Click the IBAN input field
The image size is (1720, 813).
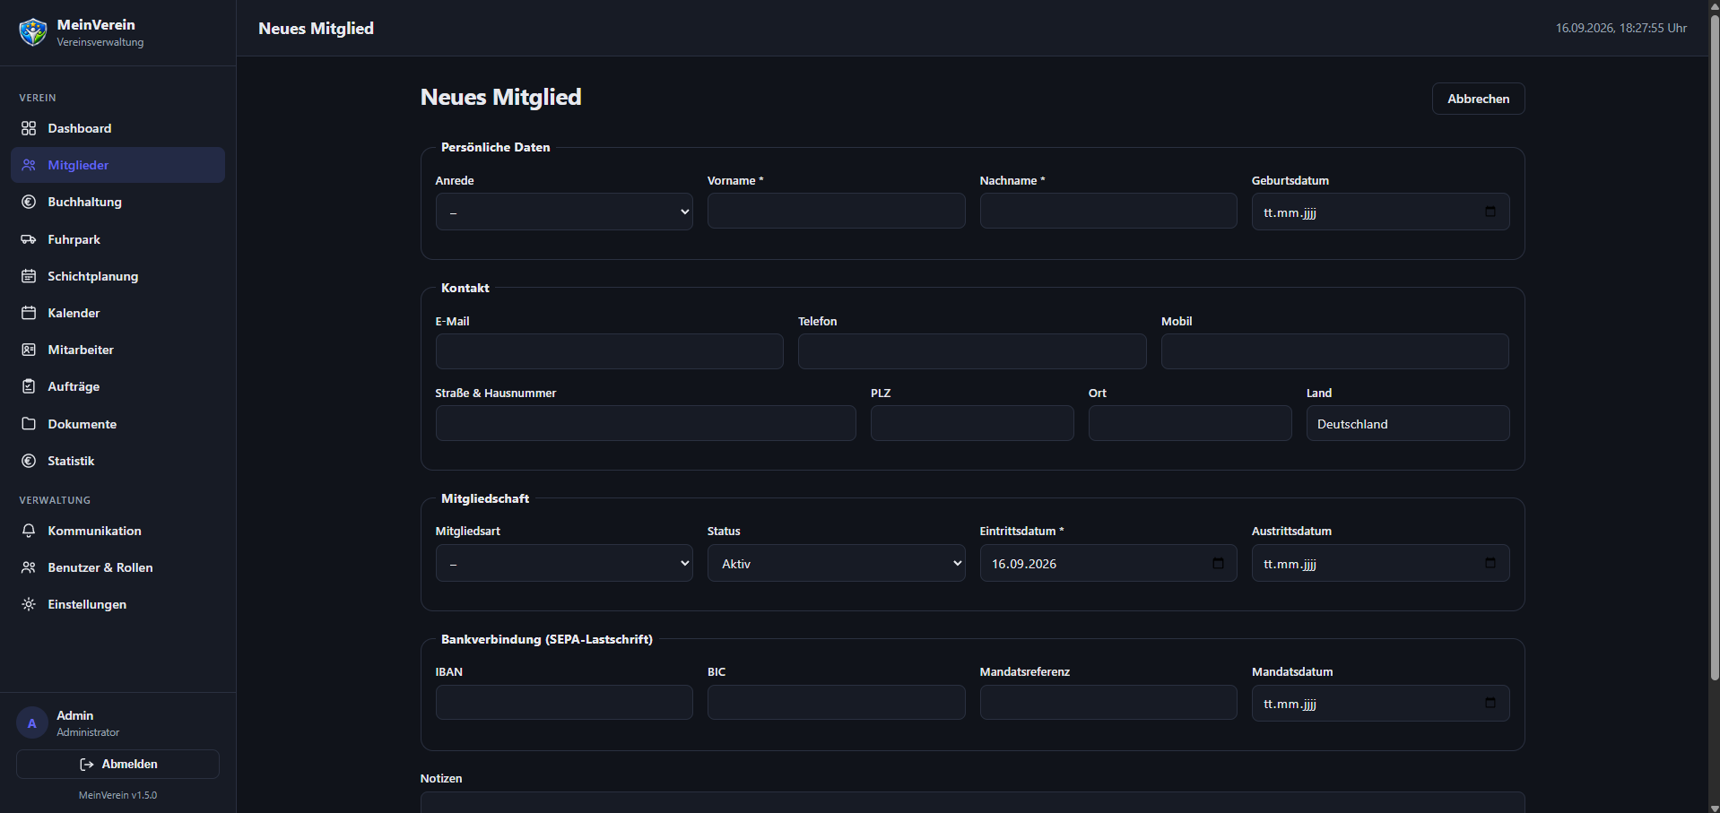pyautogui.click(x=564, y=703)
